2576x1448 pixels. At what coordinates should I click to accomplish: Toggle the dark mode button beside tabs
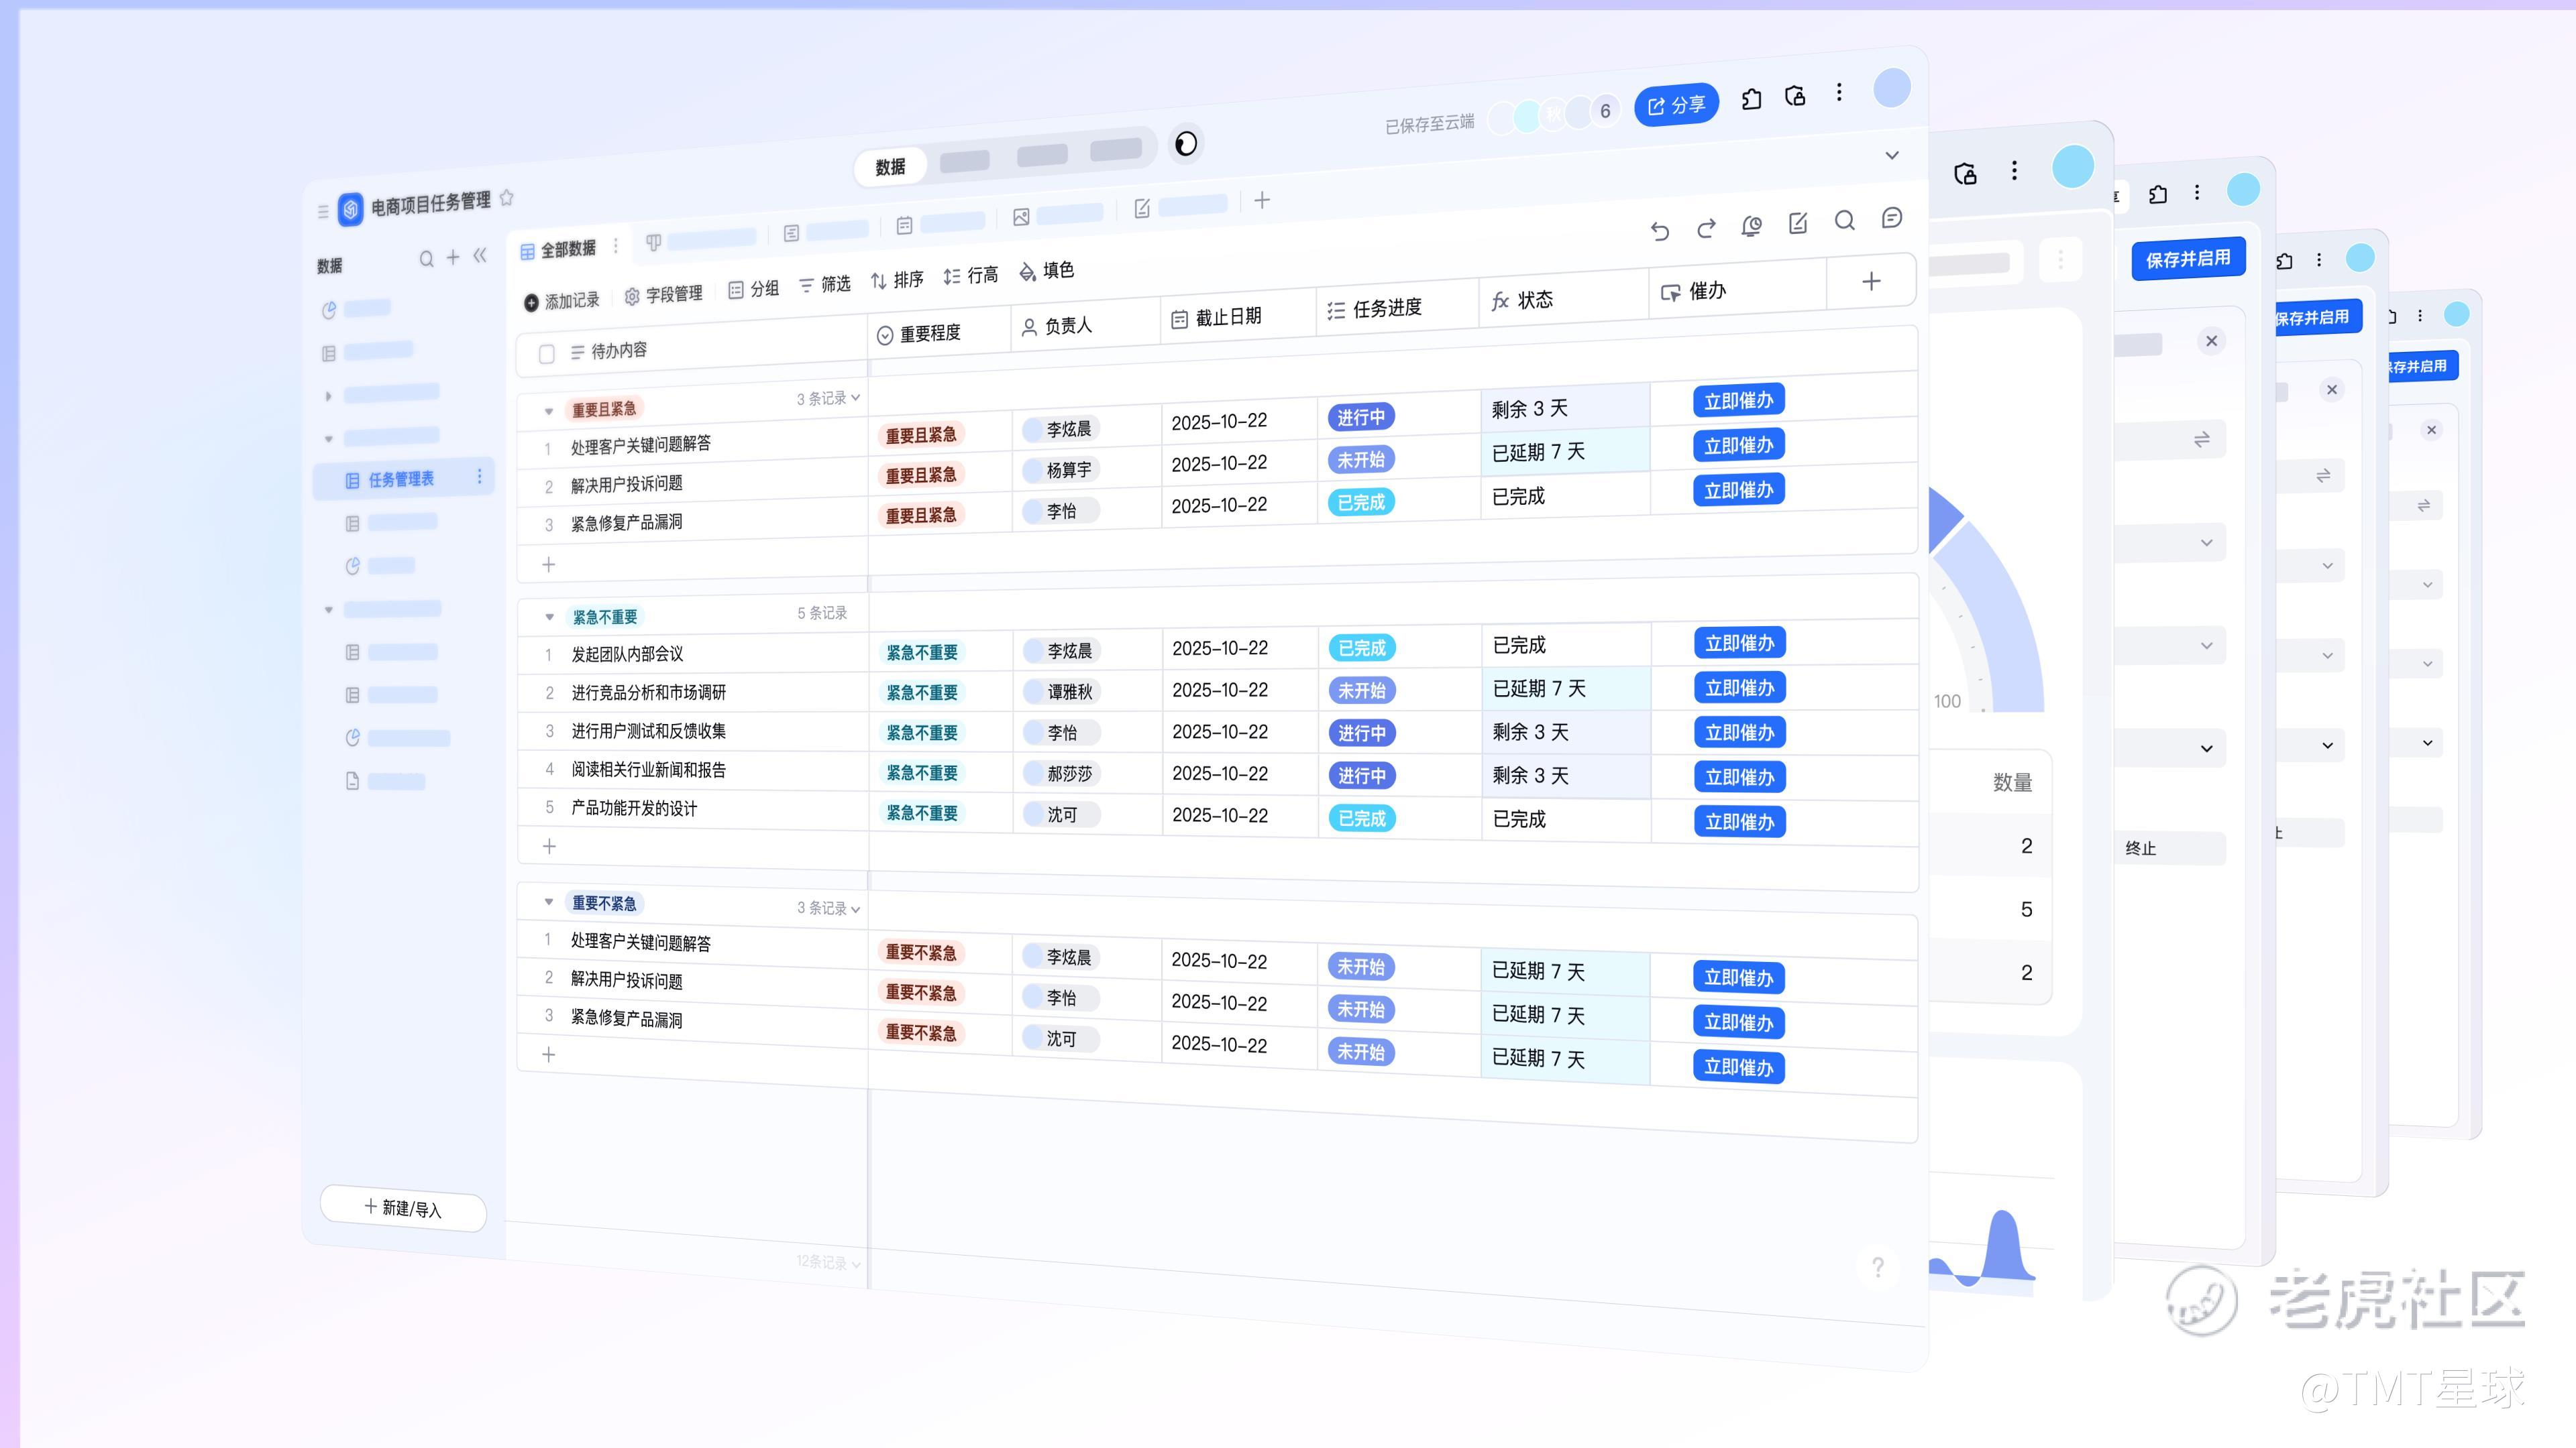pyautogui.click(x=1186, y=144)
